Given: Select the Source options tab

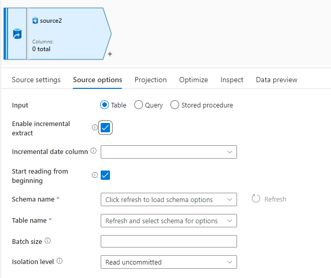Looking at the screenshot, I should click(97, 80).
